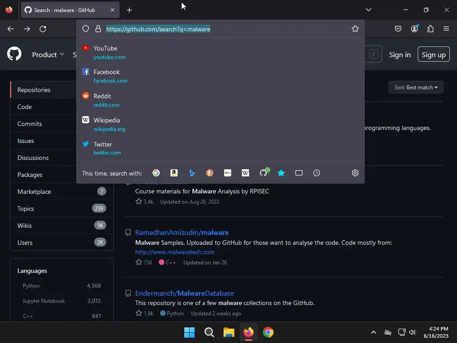
Task: Filter results by Marketplace
Action: [62, 192]
